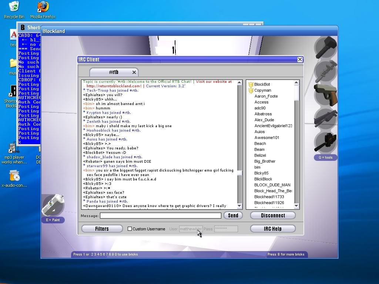Select Beam in the user list

coord(259,149)
